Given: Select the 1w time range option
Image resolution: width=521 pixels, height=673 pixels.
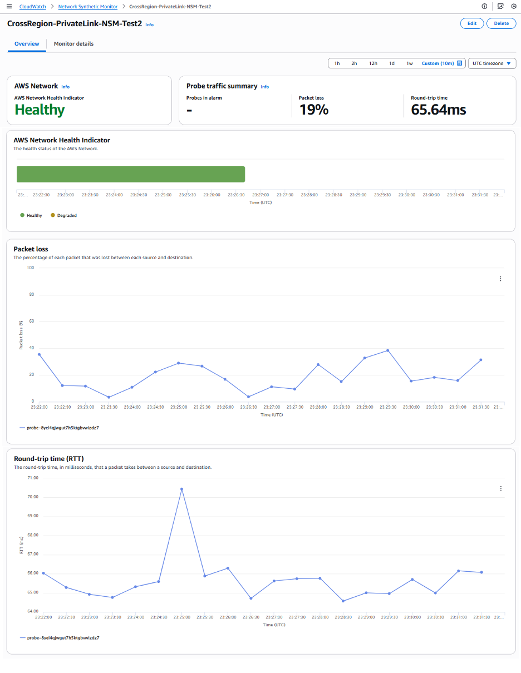Looking at the screenshot, I should (410, 63).
